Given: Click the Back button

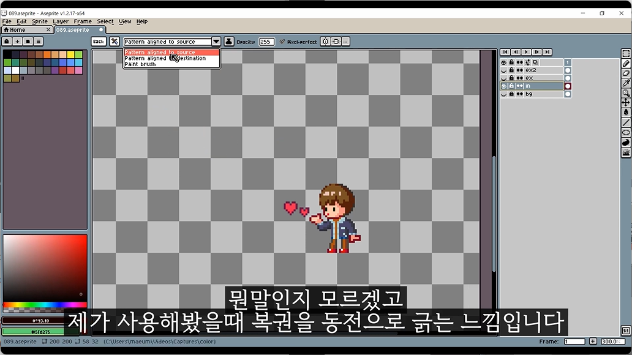Looking at the screenshot, I should tap(99, 42).
